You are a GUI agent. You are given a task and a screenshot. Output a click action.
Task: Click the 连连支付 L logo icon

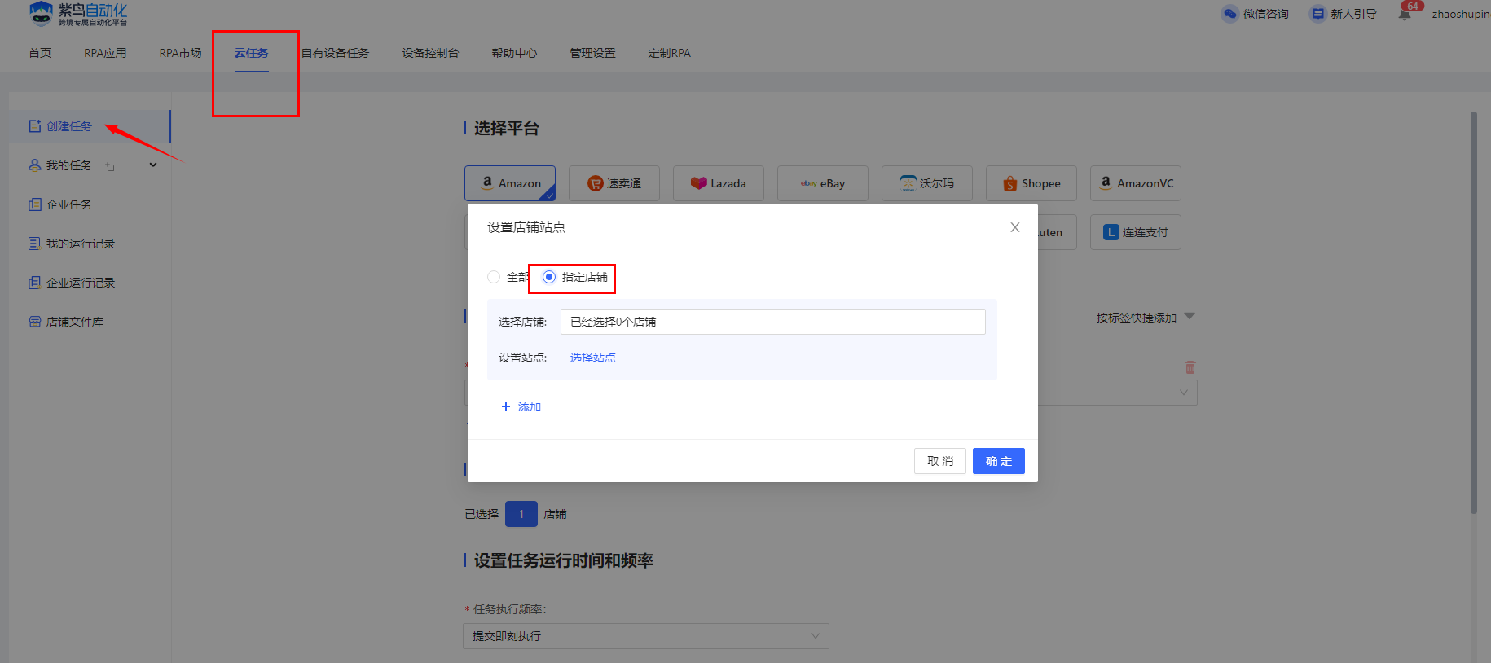1111,232
